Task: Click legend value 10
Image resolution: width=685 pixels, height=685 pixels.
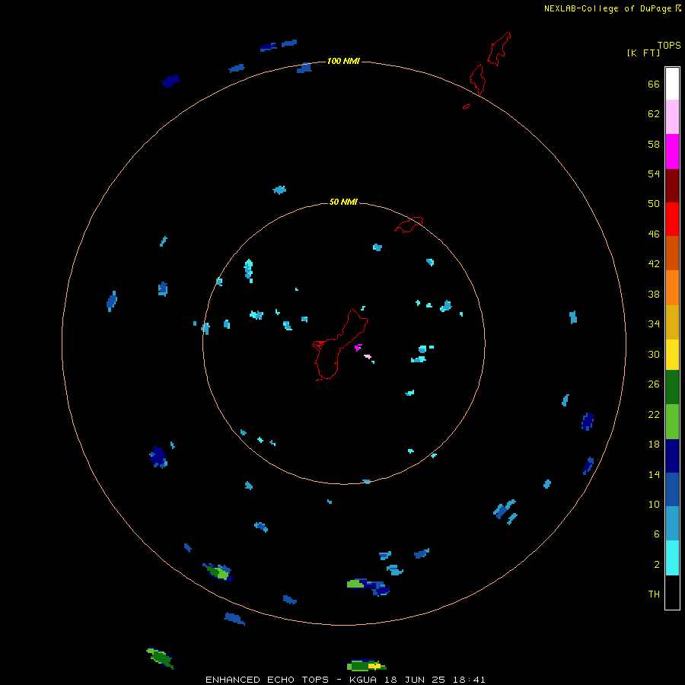Action: click(654, 504)
